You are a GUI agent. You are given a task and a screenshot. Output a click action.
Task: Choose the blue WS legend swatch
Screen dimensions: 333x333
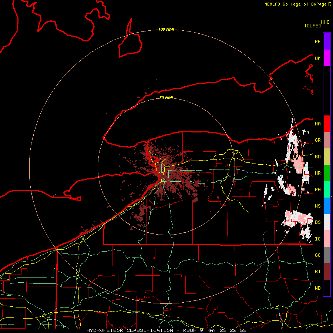click(x=327, y=206)
